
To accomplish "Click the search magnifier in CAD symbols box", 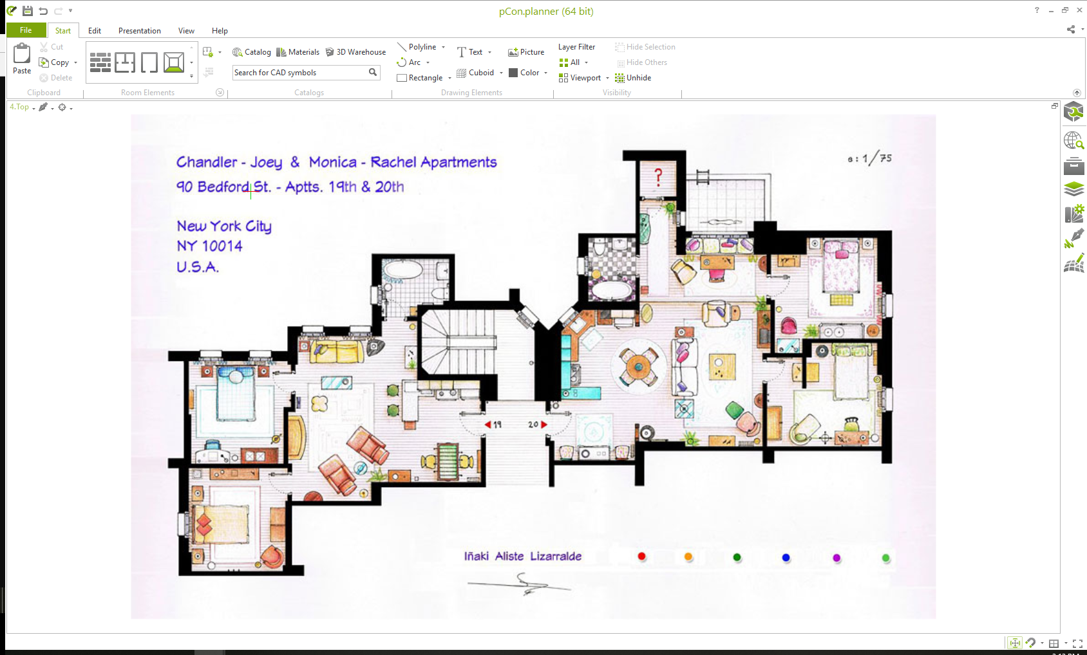I will pyautogui.click(x=373, y=73).
